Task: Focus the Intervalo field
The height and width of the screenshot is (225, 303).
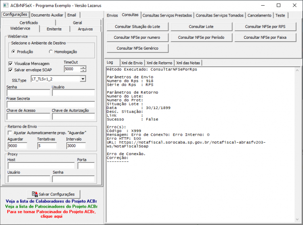Action: click(76, 145)
